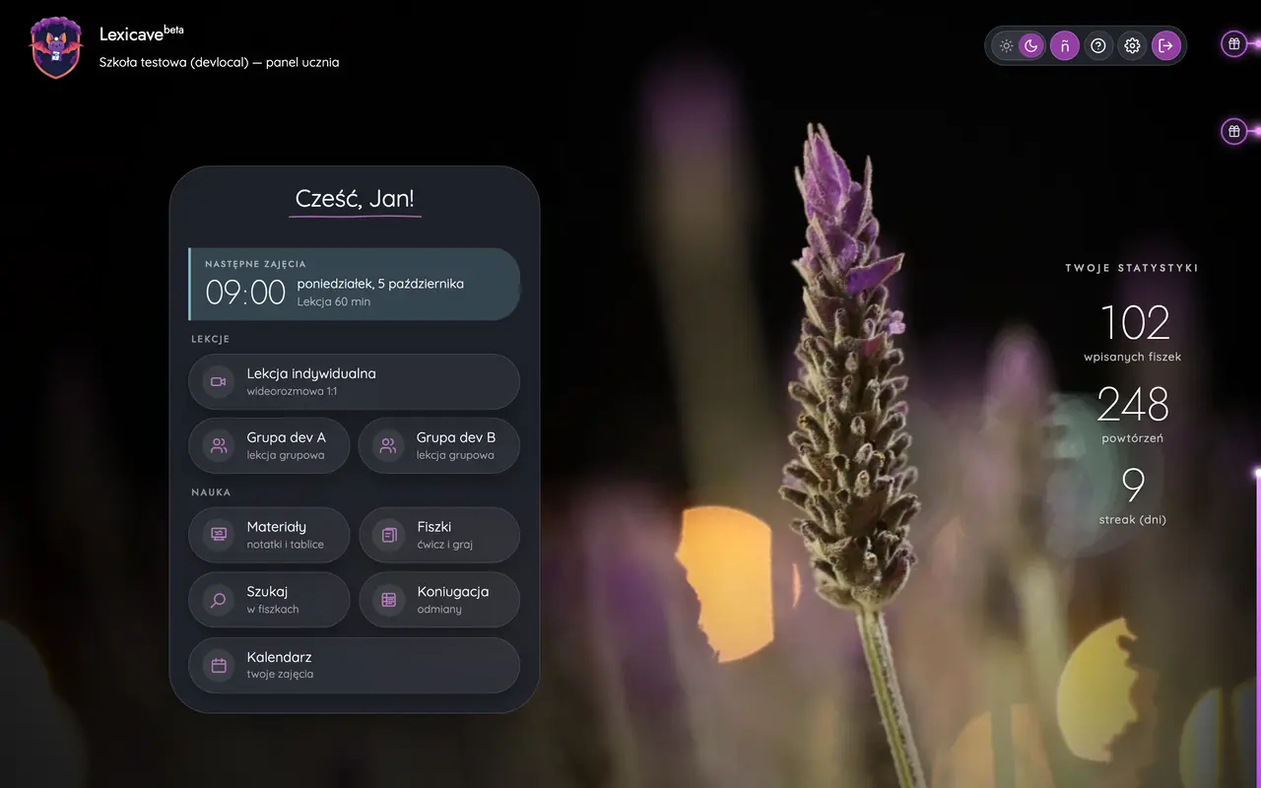Open settings via the gear icon
Viewport: 1261px width, 788px height.
[1133, 45]
